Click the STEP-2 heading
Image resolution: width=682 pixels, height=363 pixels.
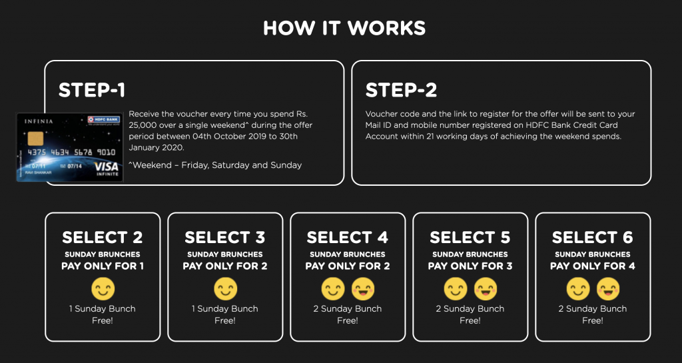(x=401, y=90)
